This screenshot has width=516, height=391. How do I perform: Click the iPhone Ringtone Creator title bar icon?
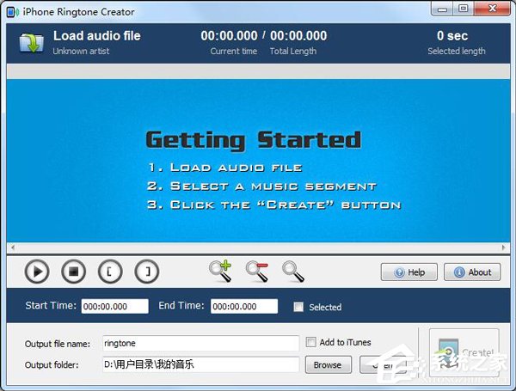[13, 12]
